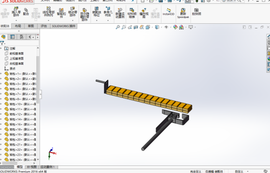Click the Insert Components (插入零部件) tool
This screenshot has height=173, width=270.
click(x=16, y=12)
